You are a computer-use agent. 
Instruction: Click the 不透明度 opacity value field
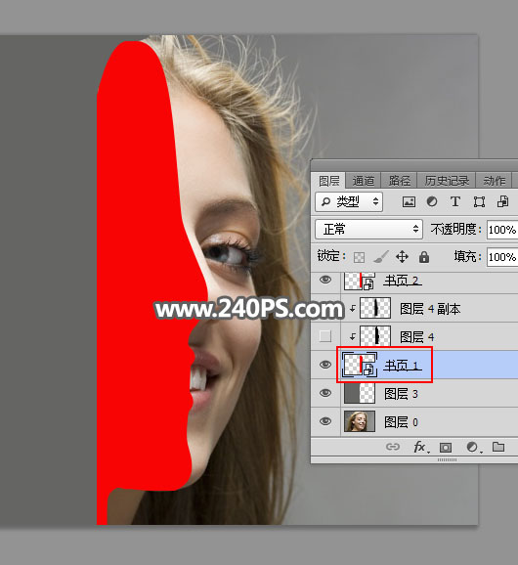click(502, 230)
